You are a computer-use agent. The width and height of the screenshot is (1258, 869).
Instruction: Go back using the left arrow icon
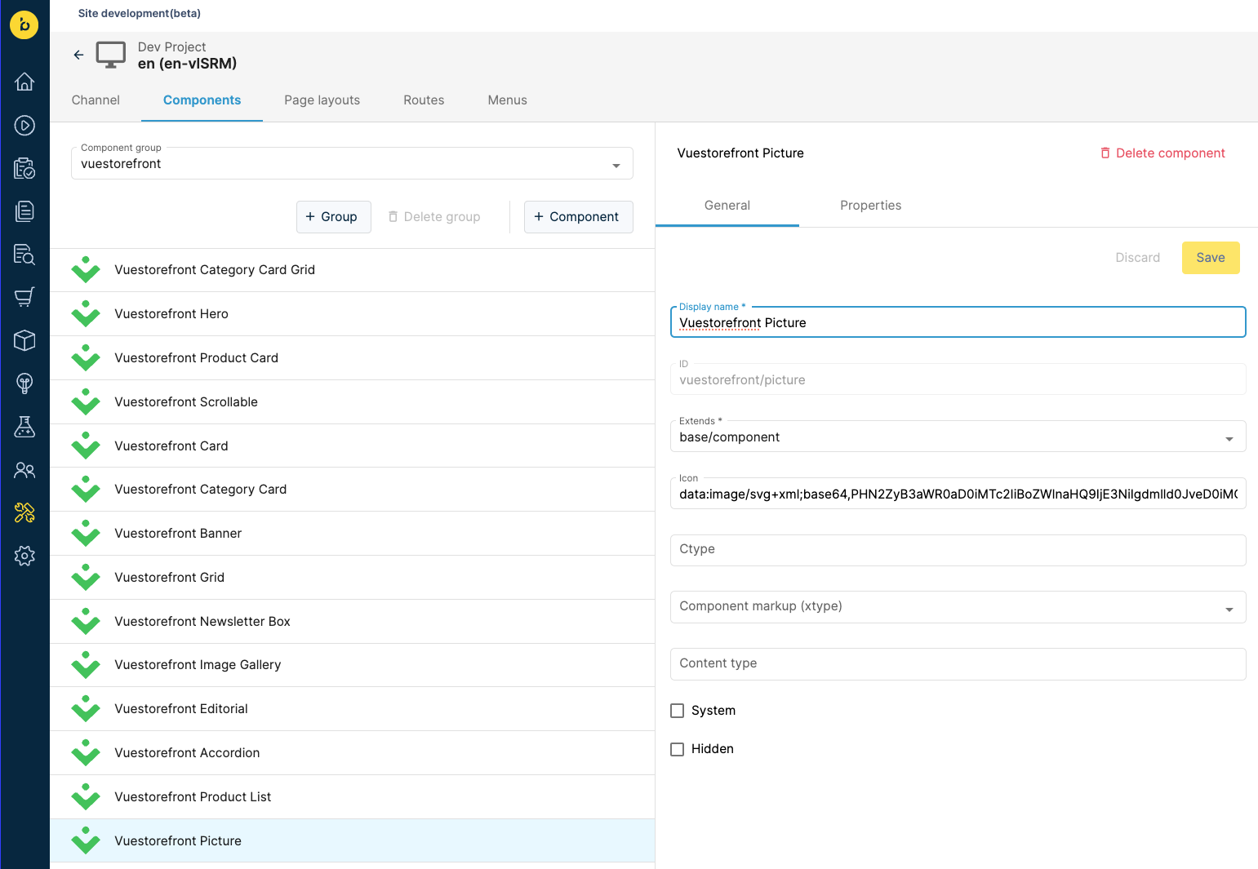[78, 55]
